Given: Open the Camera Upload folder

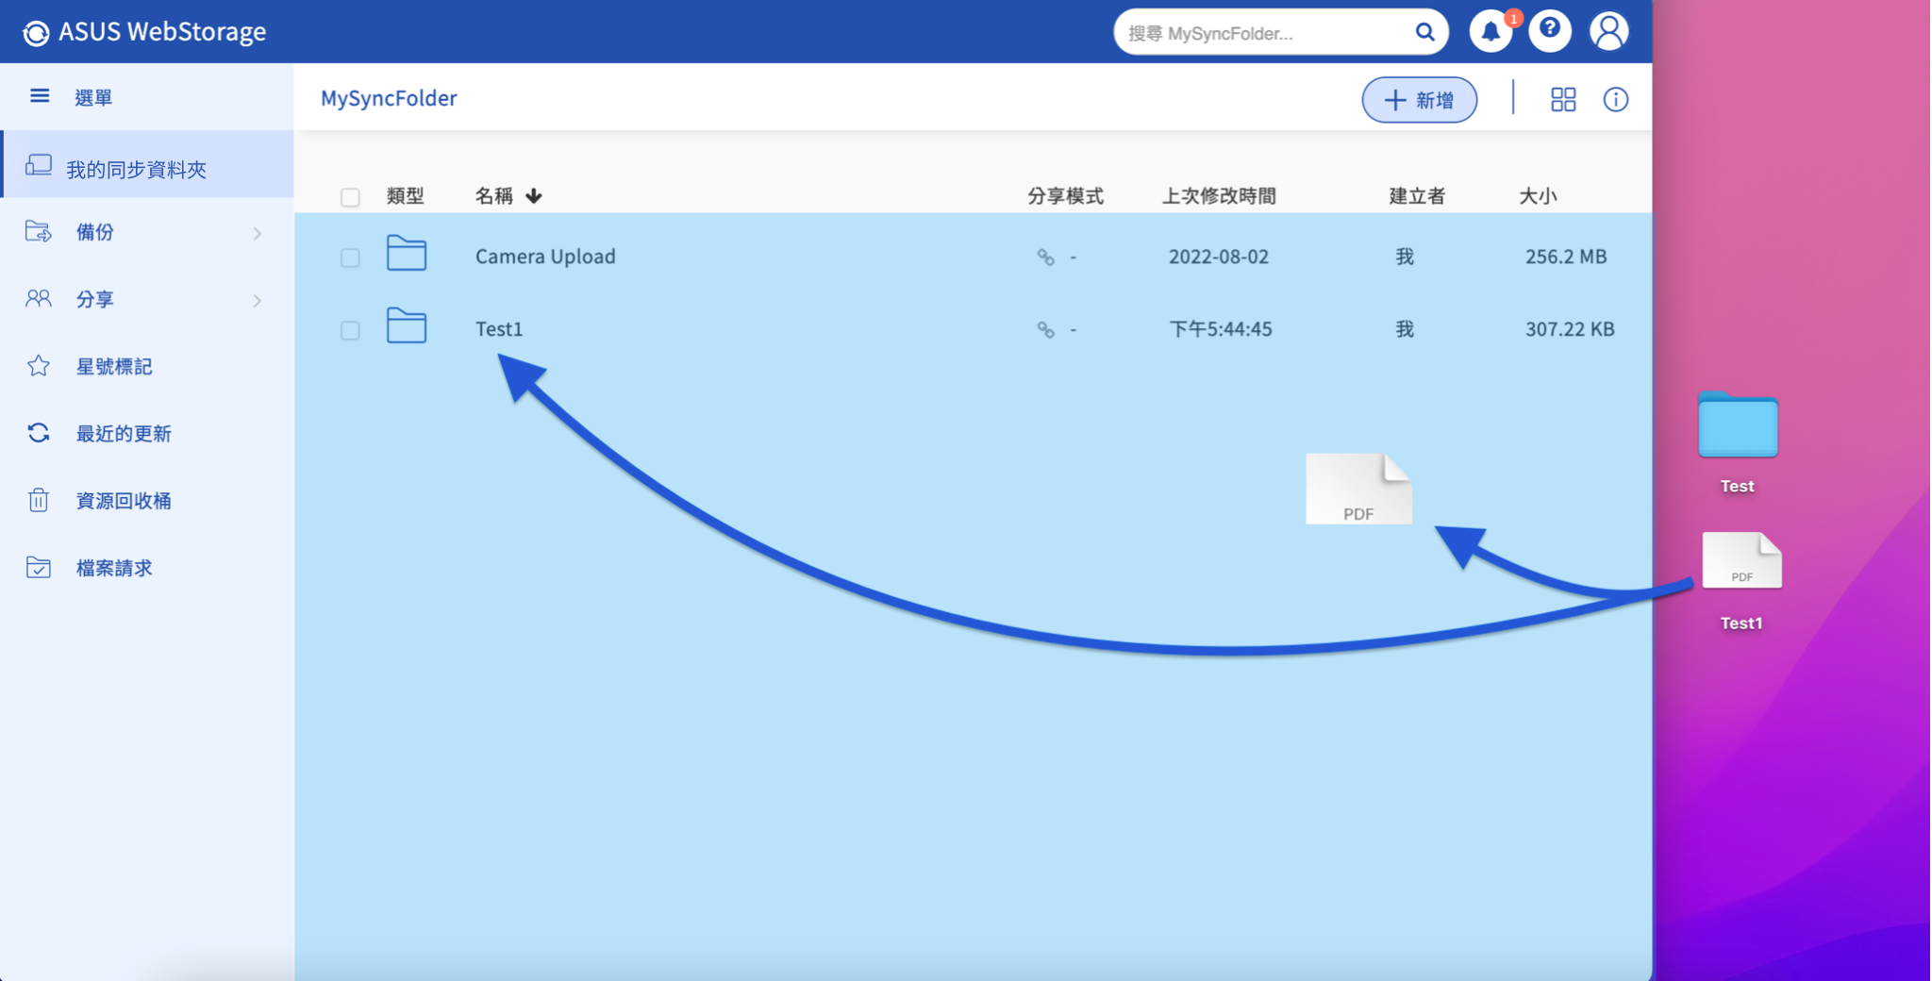Looking at the screenshot, I should point(544,256).
